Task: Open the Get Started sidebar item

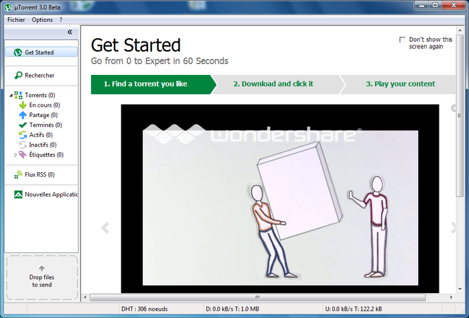Action: point(42,52)
